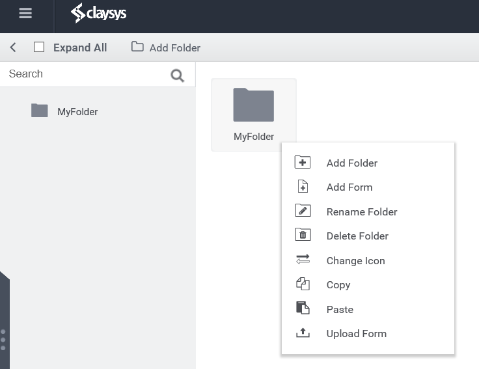Click the Upload Form arrow icon
This screenshot has height=369, width=479.
[x=303, y=333]
